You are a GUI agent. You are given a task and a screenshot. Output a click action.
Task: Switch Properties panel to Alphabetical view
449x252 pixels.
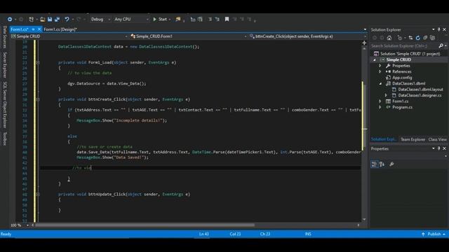(382, 164)
